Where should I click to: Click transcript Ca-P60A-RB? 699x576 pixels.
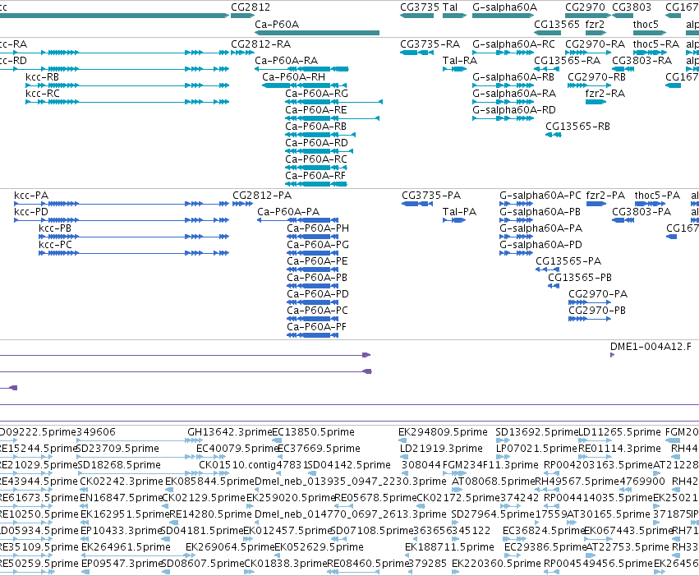pos(315,127)
